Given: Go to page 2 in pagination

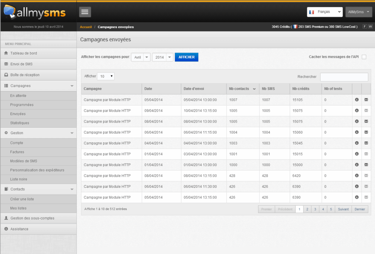Looking at the screenshot, I should (x=307, y=209).
